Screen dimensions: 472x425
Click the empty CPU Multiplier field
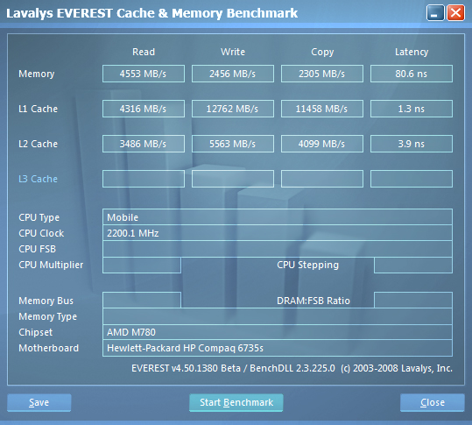point(142,265)
